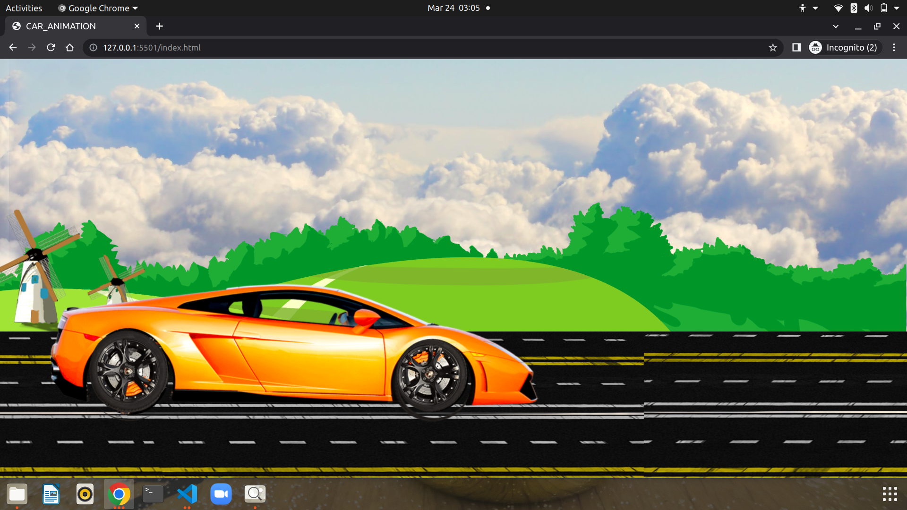Close the CAR_ANIMATION tab

pos(137,26)
